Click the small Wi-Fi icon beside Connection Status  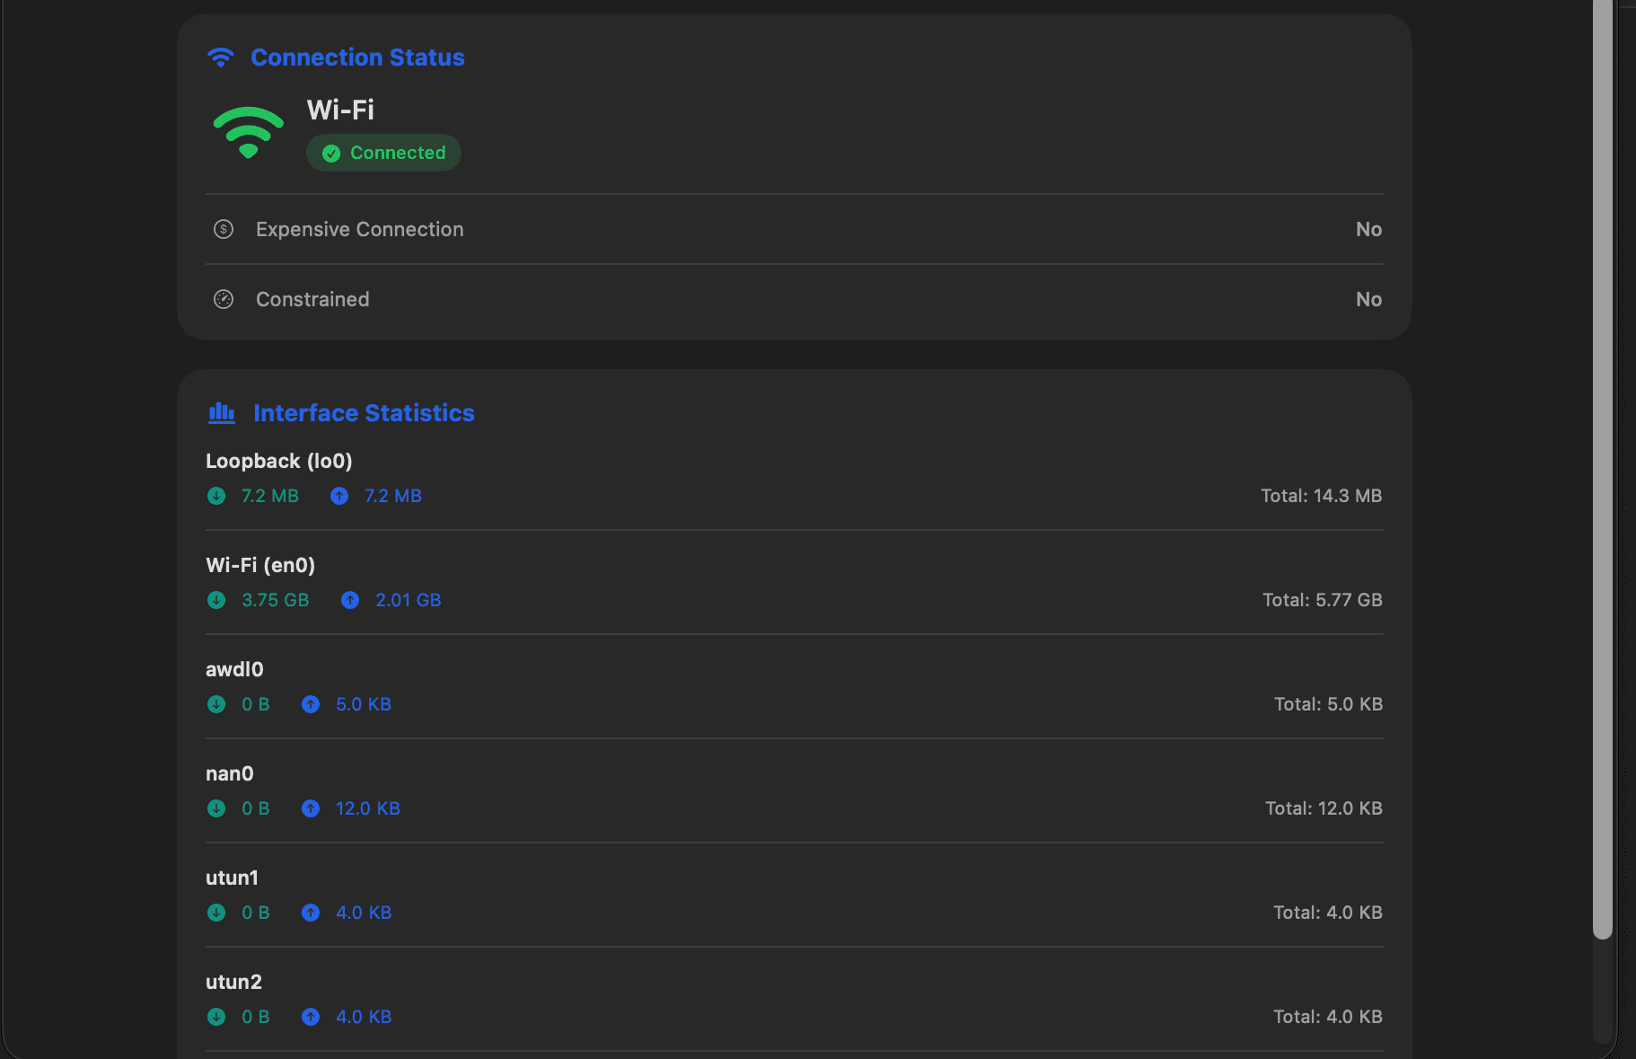[221, 57]
